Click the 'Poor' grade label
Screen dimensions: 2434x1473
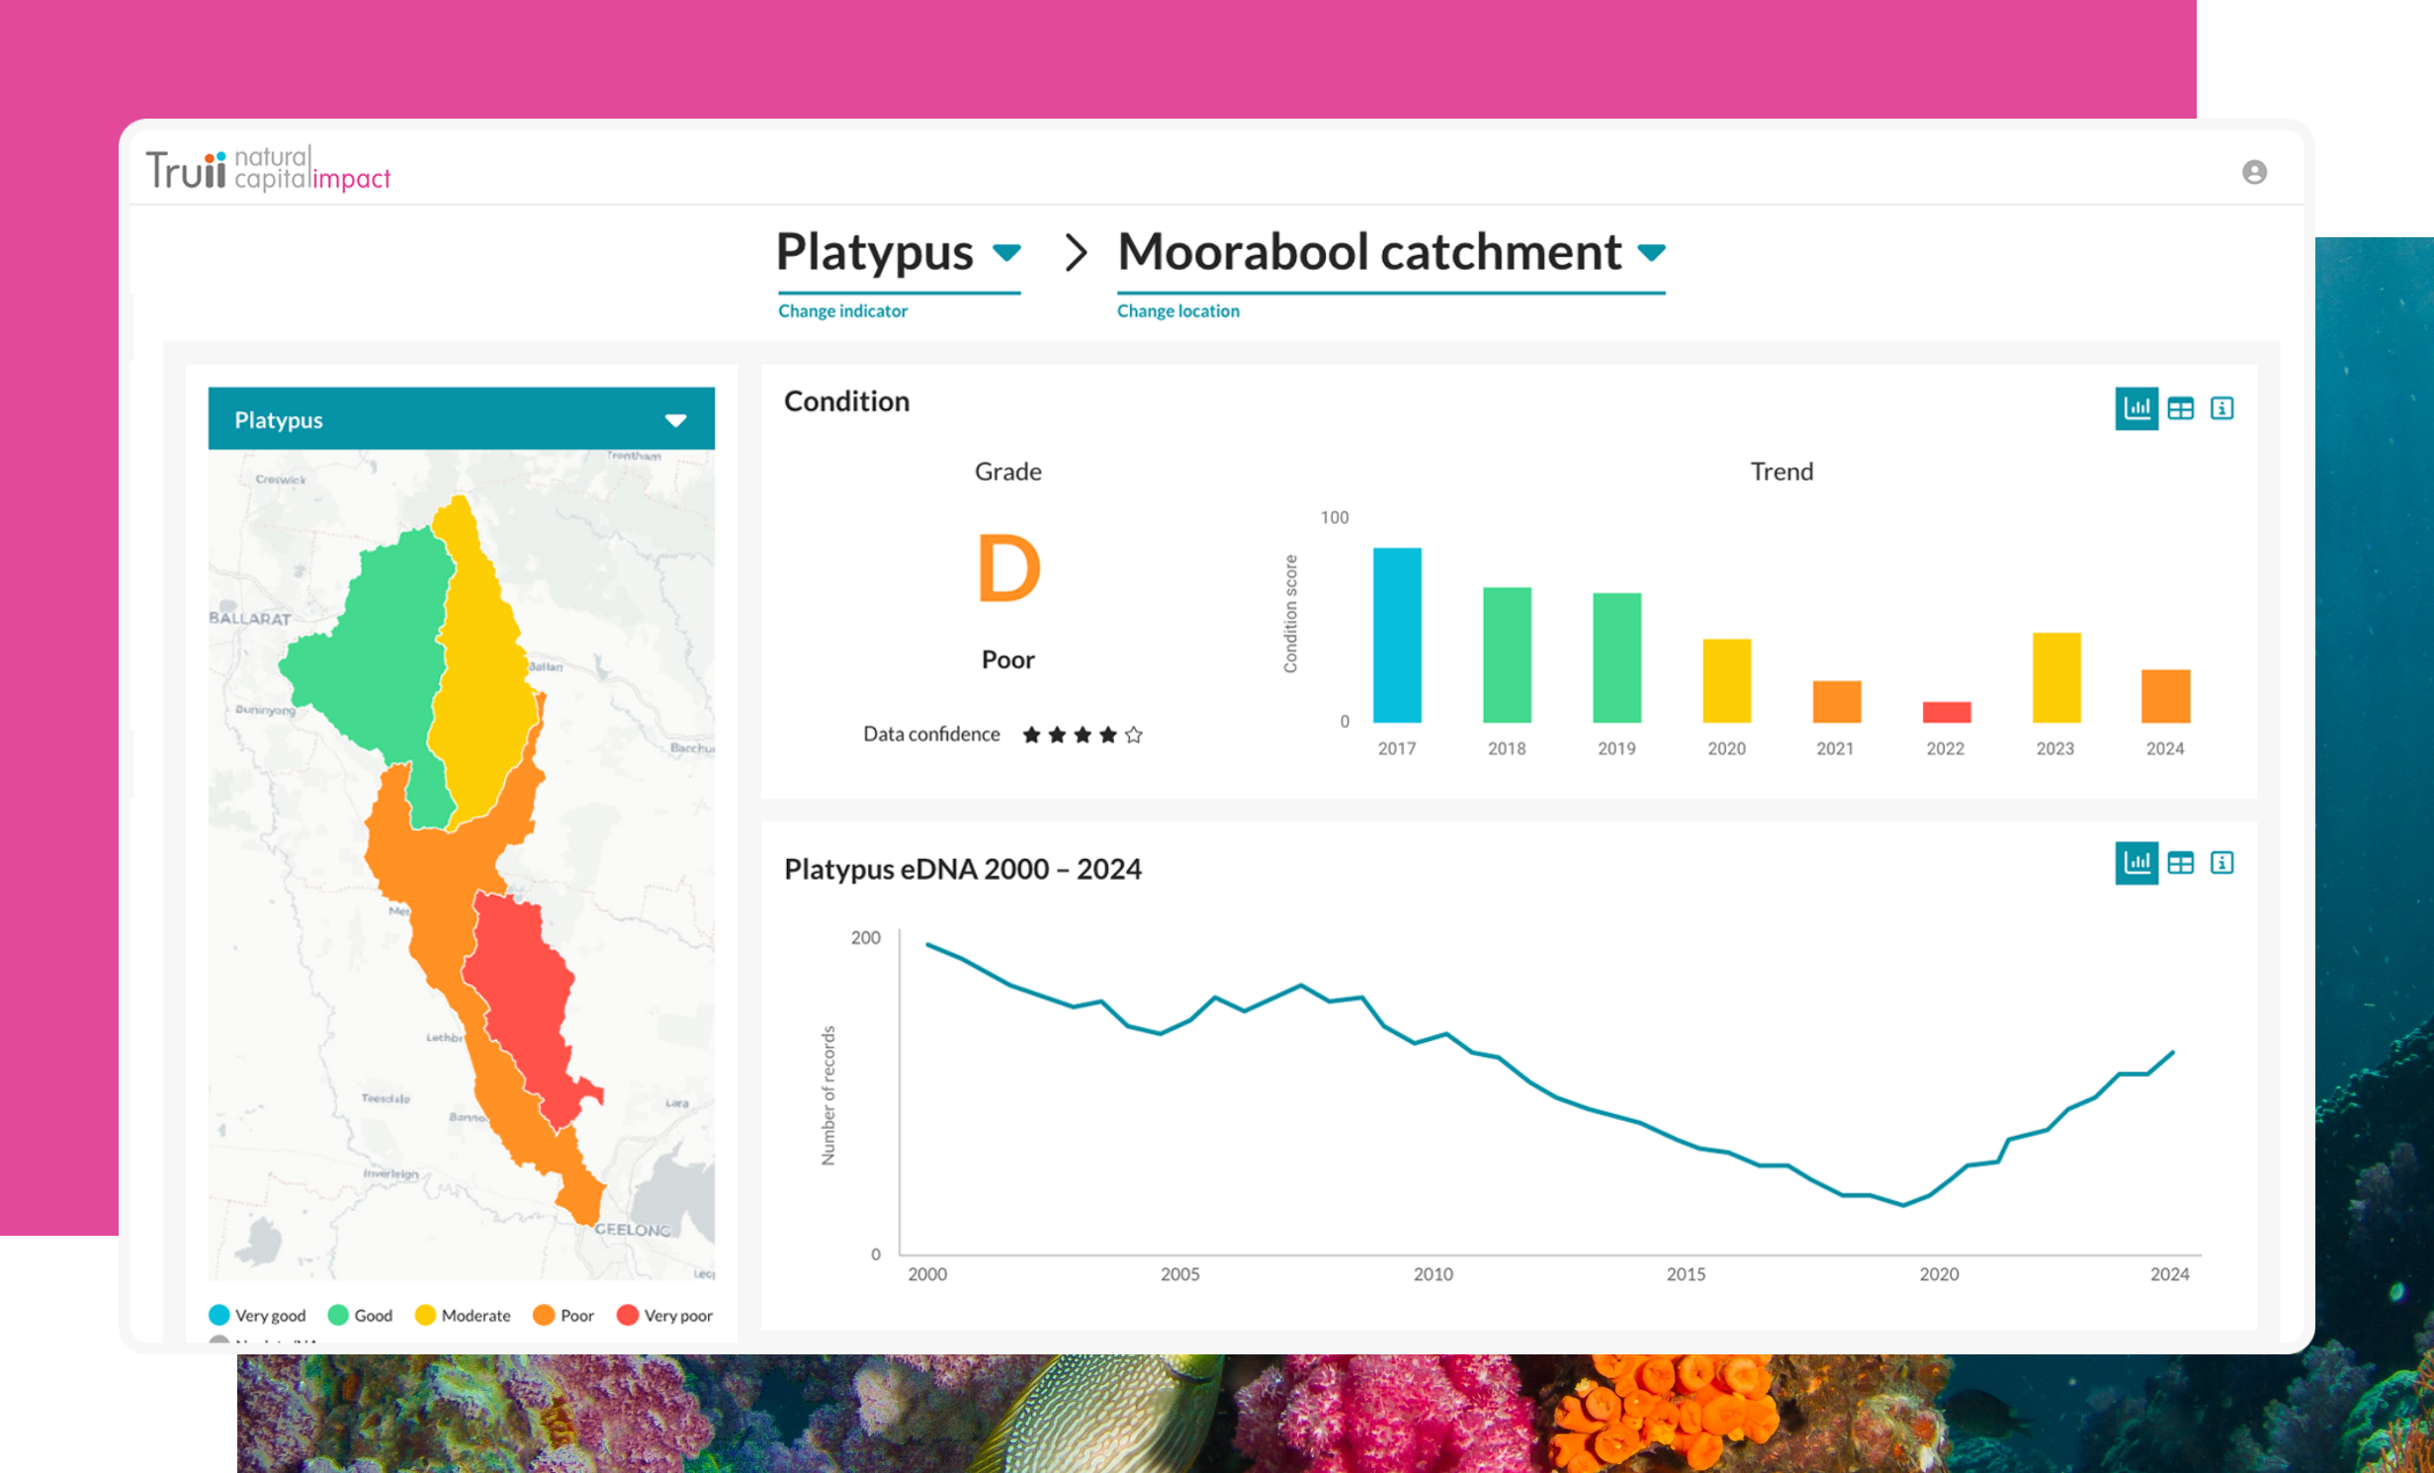1007,659
